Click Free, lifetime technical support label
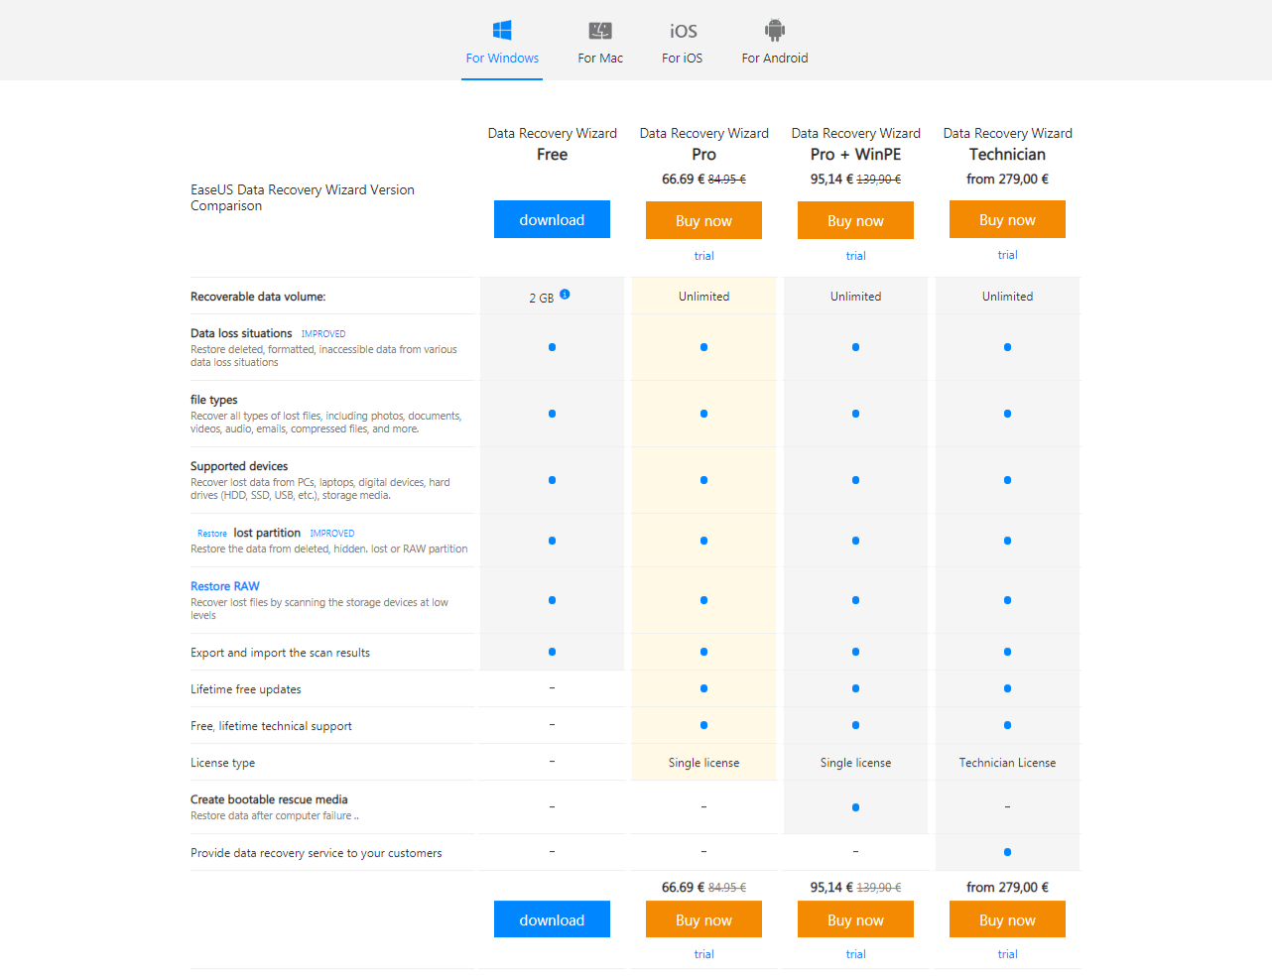Image resolution: width=1272 pixels, height=976 pixels. pyautogui.click(x=271, y=726)
